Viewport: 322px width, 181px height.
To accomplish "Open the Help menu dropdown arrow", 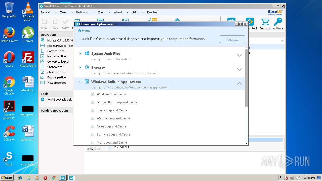I will click(143, 12).
